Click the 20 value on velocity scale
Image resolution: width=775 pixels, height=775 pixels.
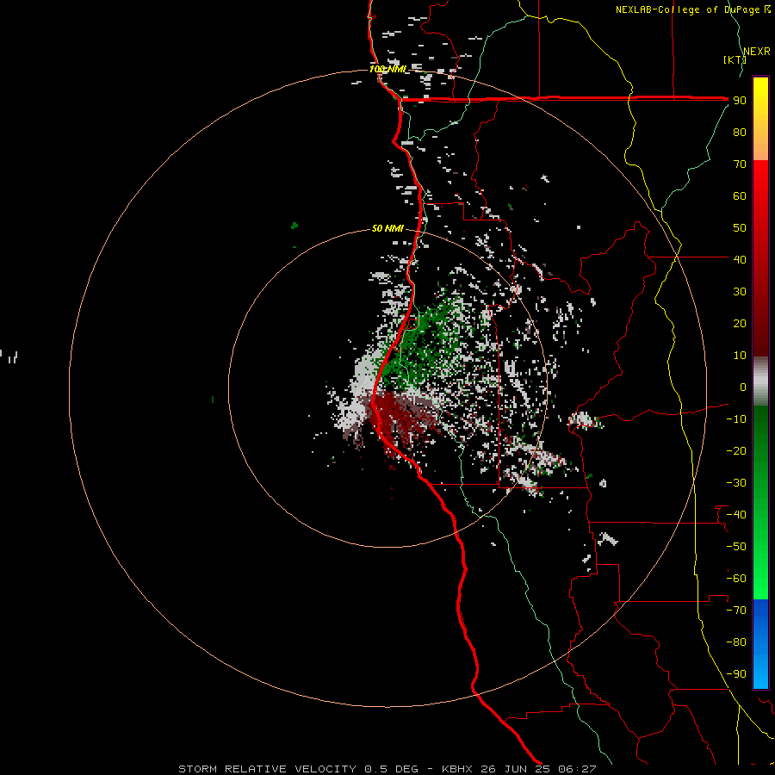coord(740,323)
